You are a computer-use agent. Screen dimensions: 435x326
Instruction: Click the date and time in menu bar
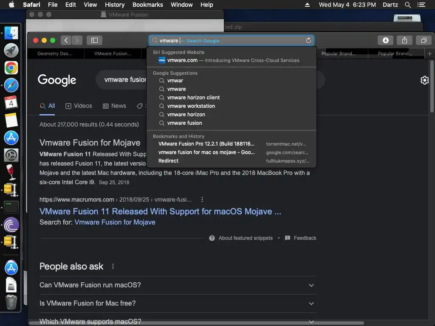click(x=347, y=5)
